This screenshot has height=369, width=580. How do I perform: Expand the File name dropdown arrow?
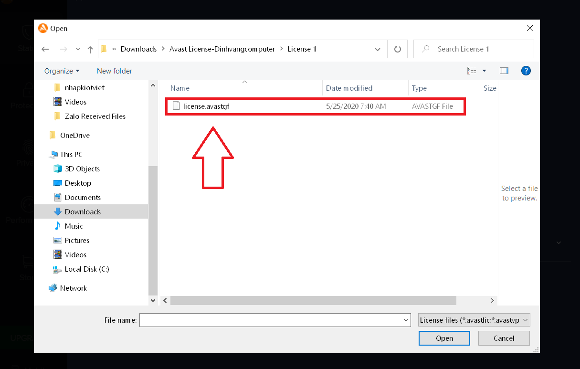click(x=406, y=320)
